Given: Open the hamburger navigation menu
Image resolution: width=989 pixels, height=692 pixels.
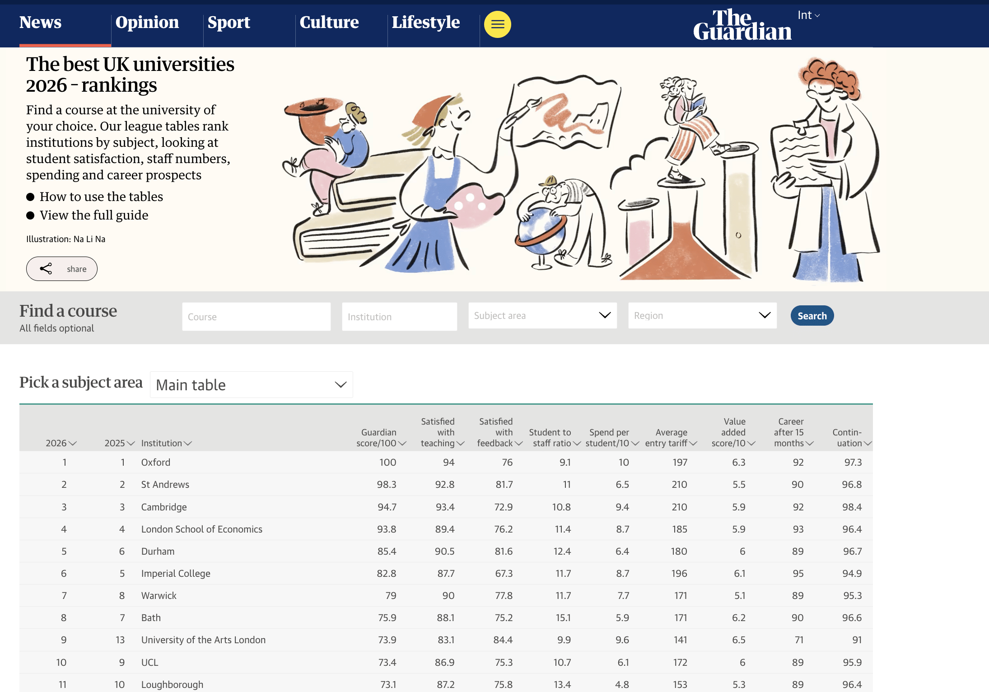Looking at the screenshot, I should click(497, 24).
